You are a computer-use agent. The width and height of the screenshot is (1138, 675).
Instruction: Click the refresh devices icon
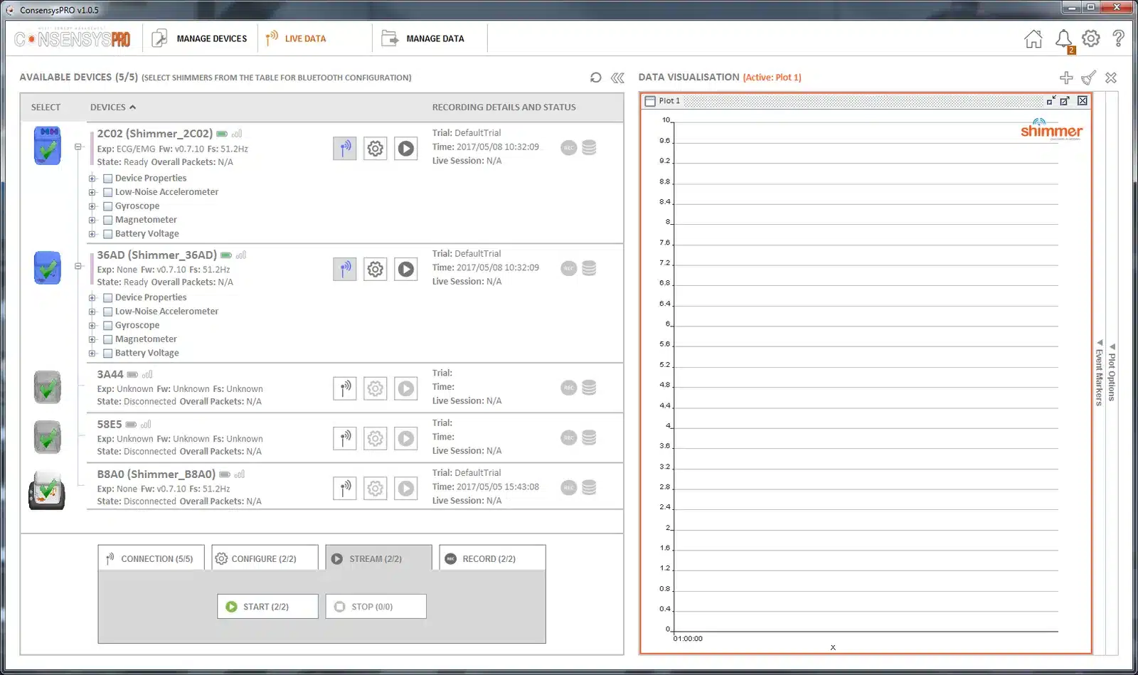click(x=596, y=78)
